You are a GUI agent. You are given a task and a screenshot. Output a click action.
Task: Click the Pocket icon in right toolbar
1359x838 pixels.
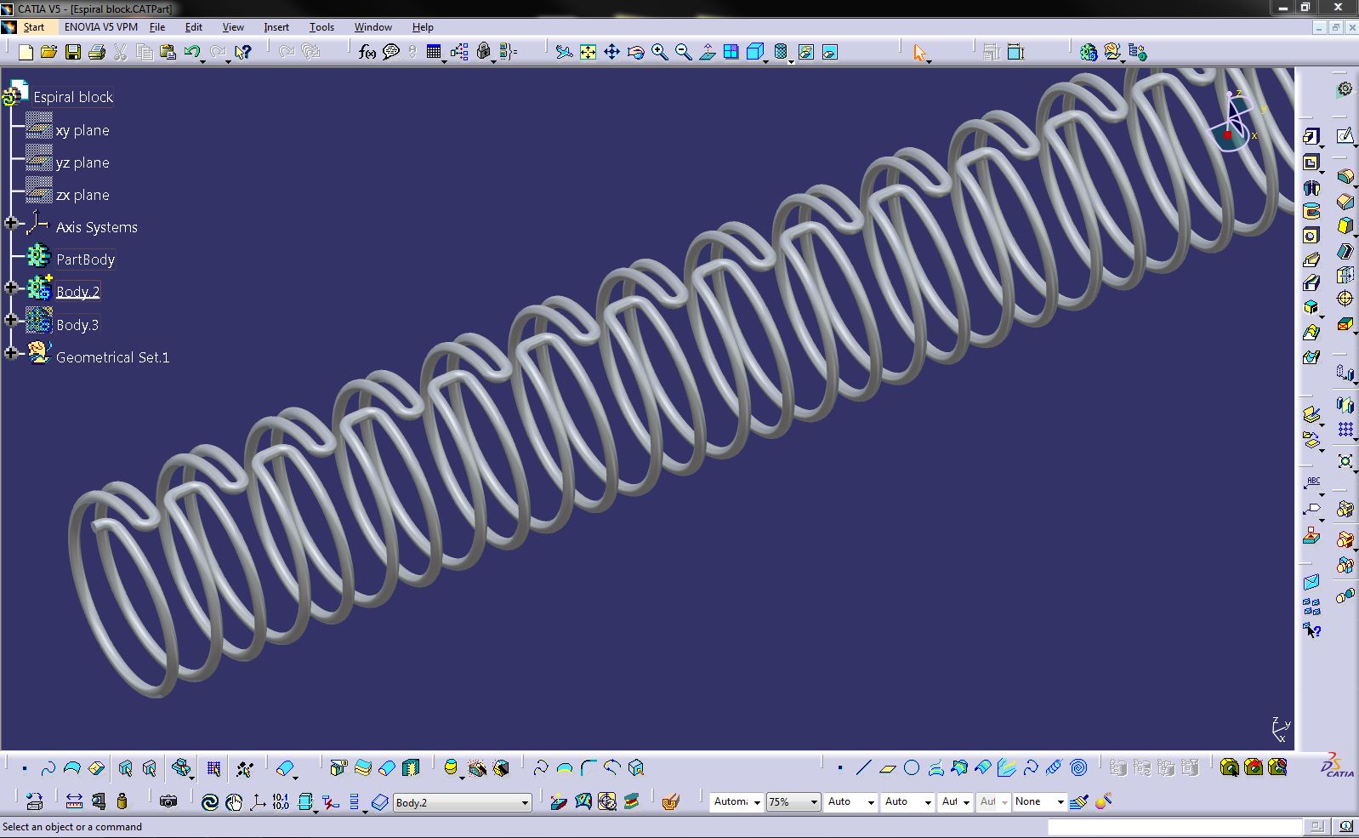click(x=1311, y=162)
